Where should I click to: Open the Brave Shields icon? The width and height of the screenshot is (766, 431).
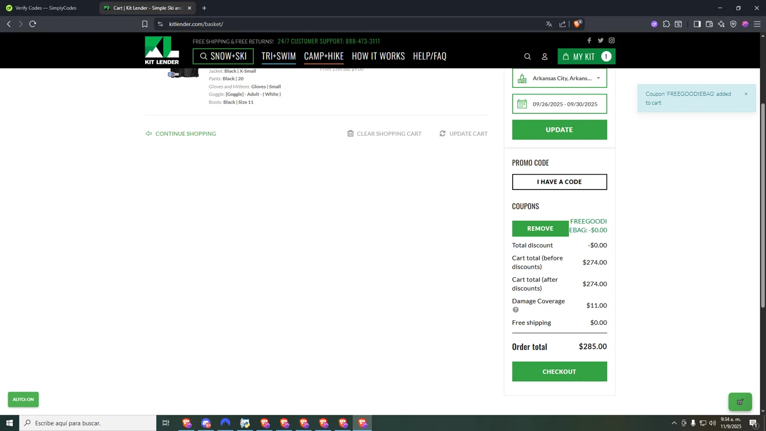(578, 23)
